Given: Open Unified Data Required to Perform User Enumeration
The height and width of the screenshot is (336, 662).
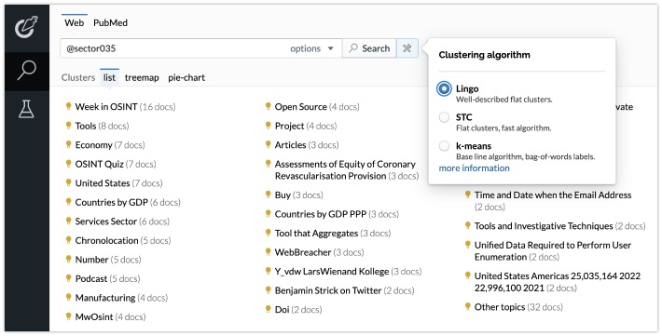Looking at the screenshot, I should 553,251.
